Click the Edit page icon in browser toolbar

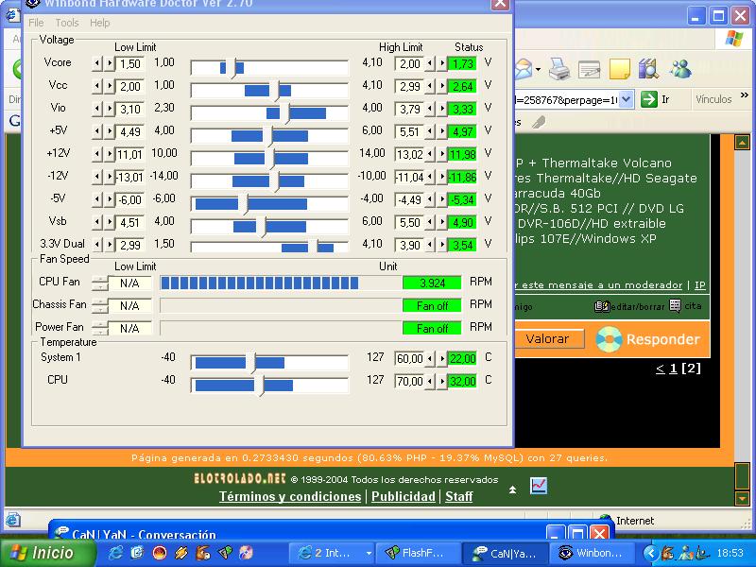[589, 70]
